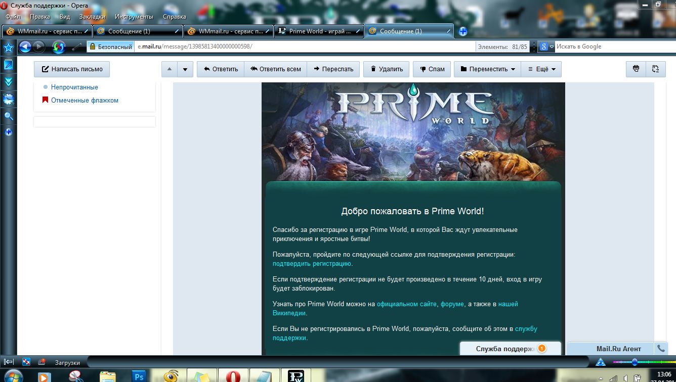Click подтвердить регистрацию link
This screenshot has height=382, width=676.
coord(312,263)
